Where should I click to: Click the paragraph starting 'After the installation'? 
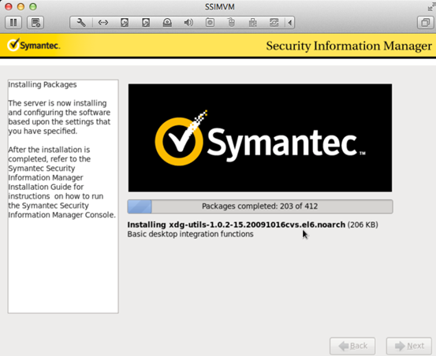[61, 182]
